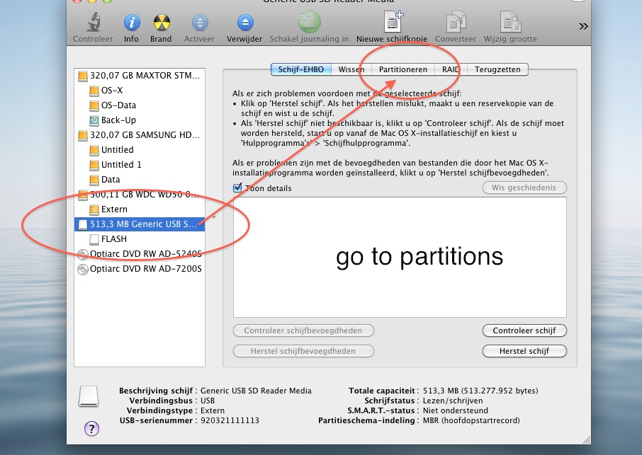Click the Controleer schijf button
Image resolution: width=642 pixels, height=455 pixels.
click(524, 330)
